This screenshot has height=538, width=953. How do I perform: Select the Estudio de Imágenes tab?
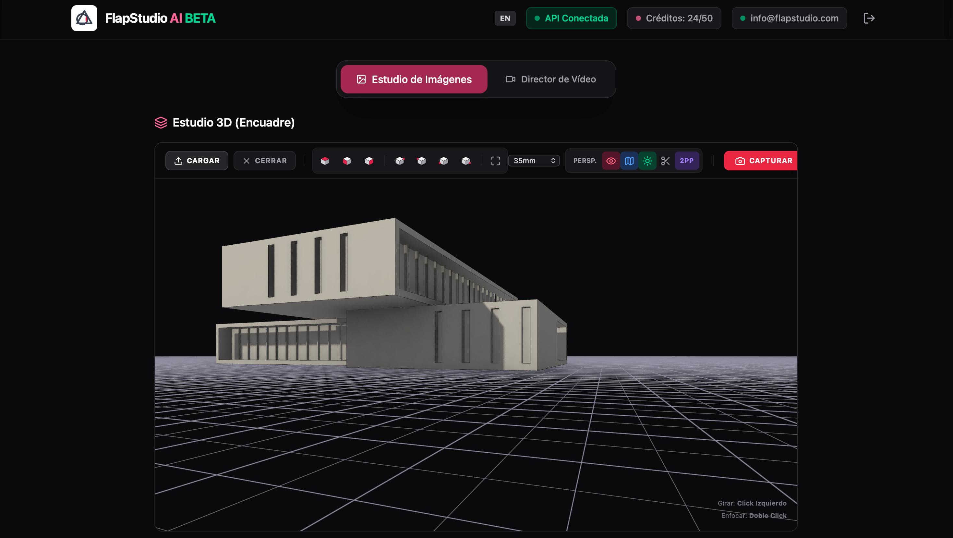tap(414, 79)
